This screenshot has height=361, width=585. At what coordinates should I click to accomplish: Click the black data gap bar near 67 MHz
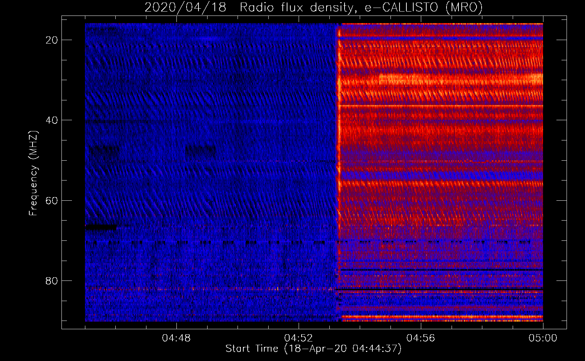click(x=101, y=227)
